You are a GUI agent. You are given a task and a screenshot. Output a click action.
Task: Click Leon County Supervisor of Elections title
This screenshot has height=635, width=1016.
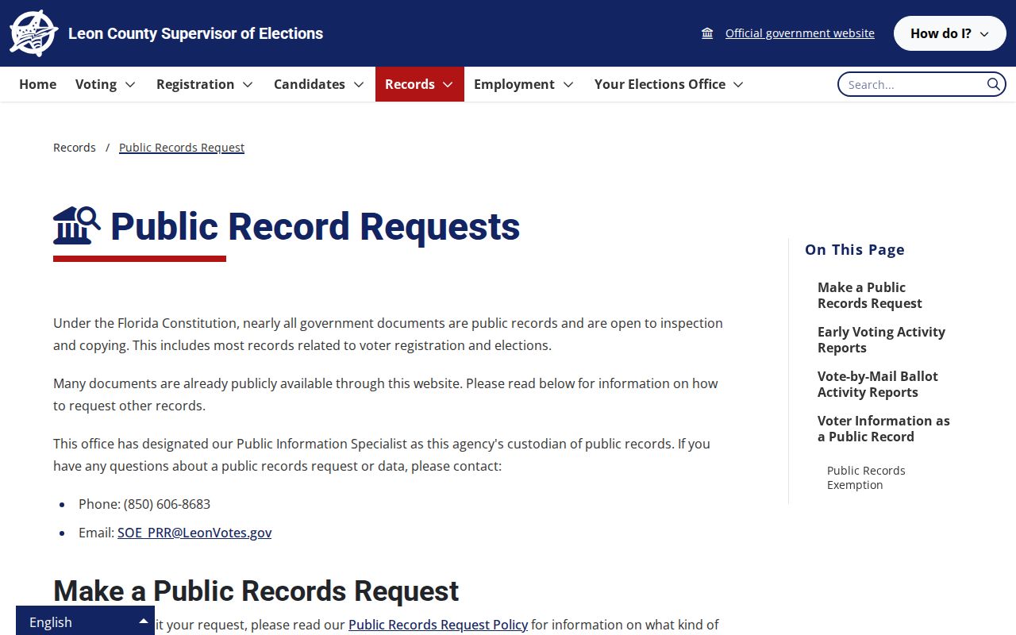(x=195, y=33)
